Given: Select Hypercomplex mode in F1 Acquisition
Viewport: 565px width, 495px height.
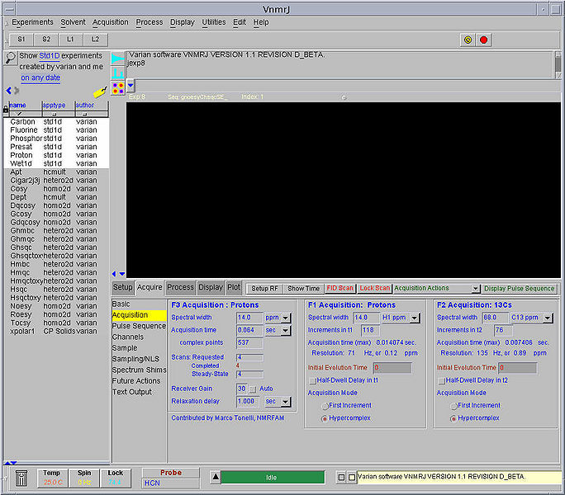Looking at the screenshot, I should click(324, 418).
